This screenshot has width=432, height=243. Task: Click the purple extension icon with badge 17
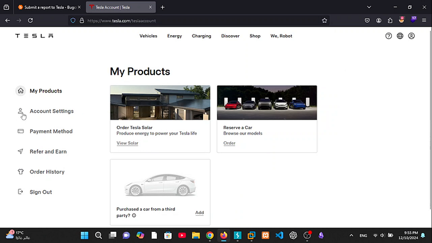(413, 20)
